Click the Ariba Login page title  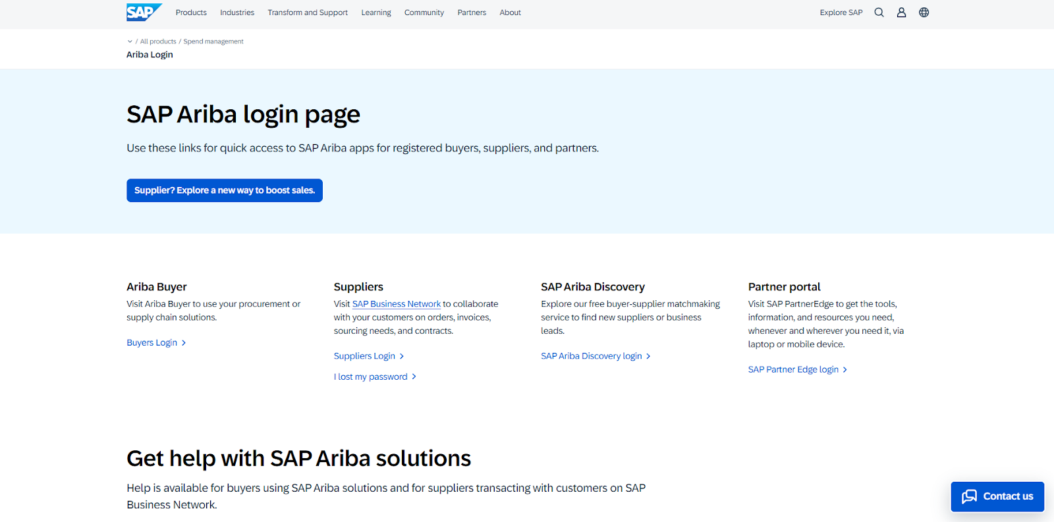[150, 55]
